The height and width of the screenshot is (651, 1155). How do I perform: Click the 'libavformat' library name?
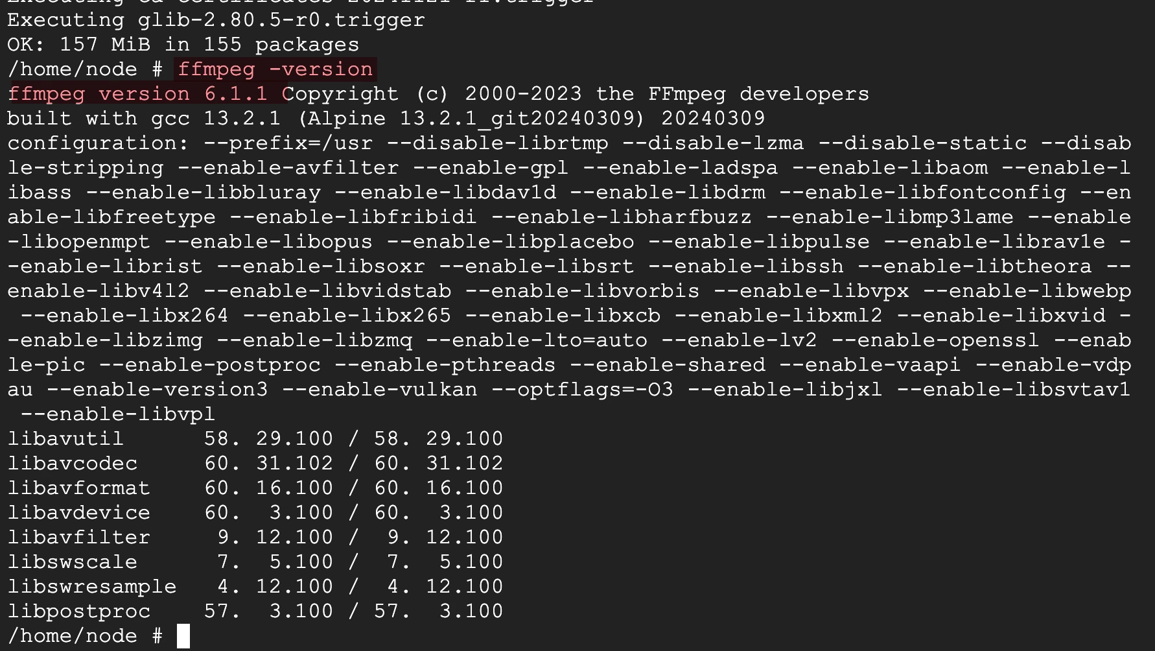pyautogui.click(x=79, y=488)
